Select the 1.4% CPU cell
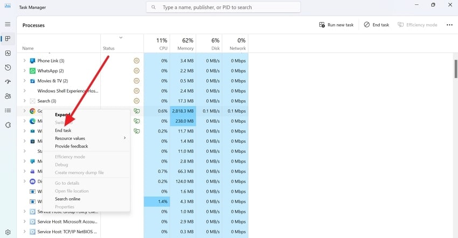Viewport: 458px width, 238px height. click(x=157, y=201)
